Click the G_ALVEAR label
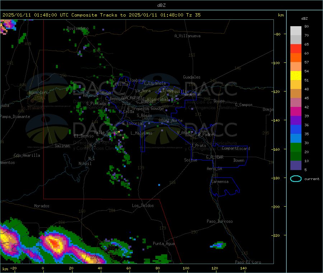The width and height of the screenshot is (323, 273). click(215, 157)
